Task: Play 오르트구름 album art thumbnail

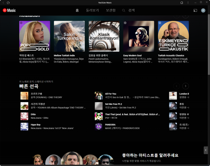Action: pos(24,96)
